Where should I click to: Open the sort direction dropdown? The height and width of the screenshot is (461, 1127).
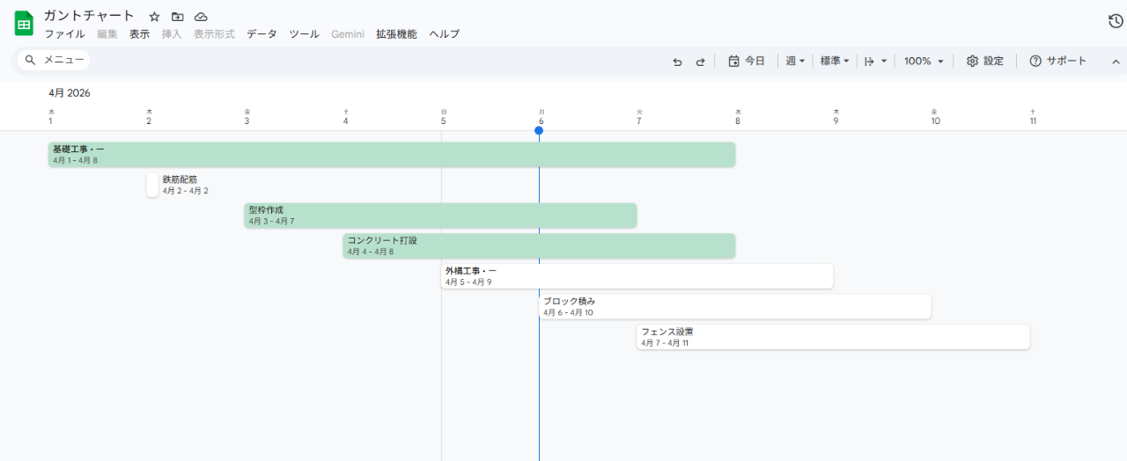(x=875, y=62)
